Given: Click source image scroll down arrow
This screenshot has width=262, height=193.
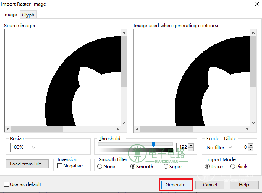Looking at the screenshot, I should pos(124,123).
